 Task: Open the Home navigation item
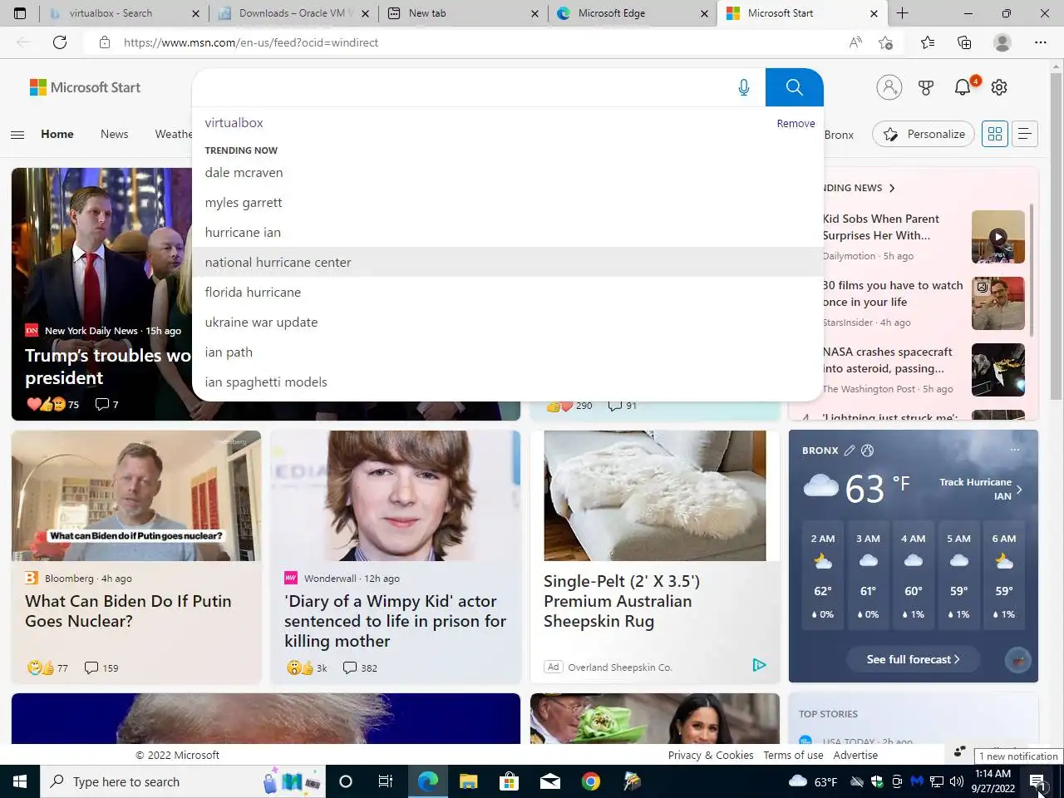(x=57, y=134)
